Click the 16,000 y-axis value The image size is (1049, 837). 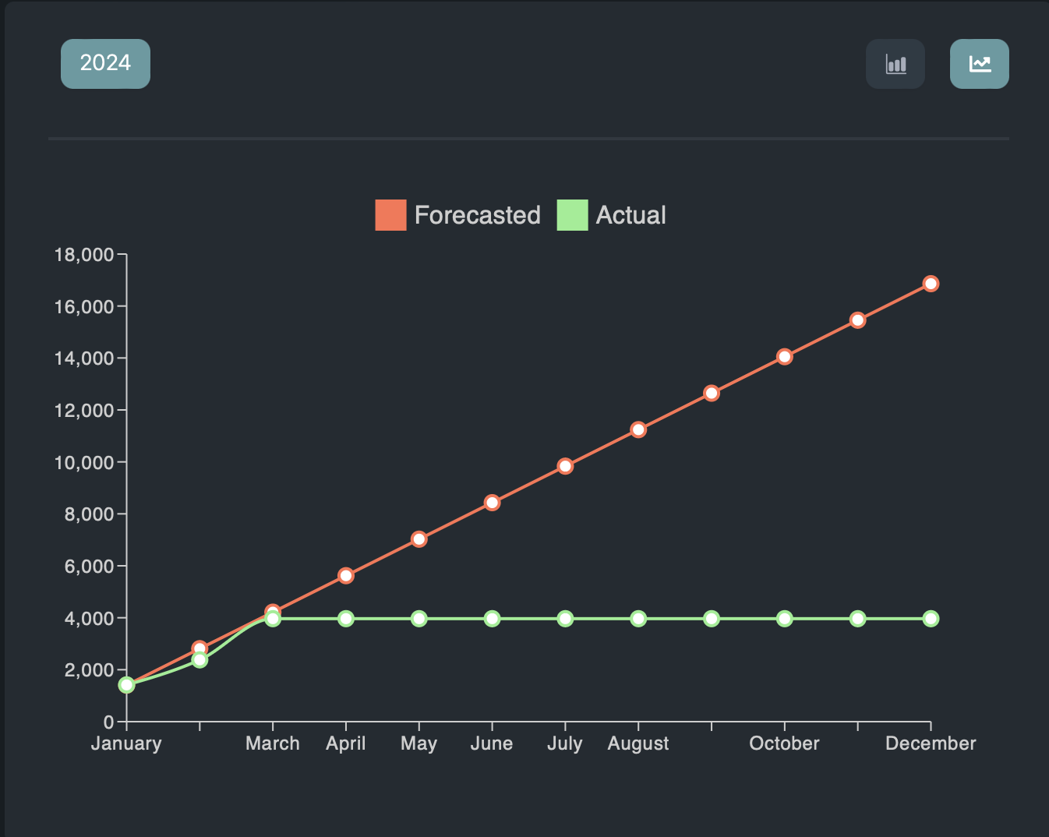(84, 307)
